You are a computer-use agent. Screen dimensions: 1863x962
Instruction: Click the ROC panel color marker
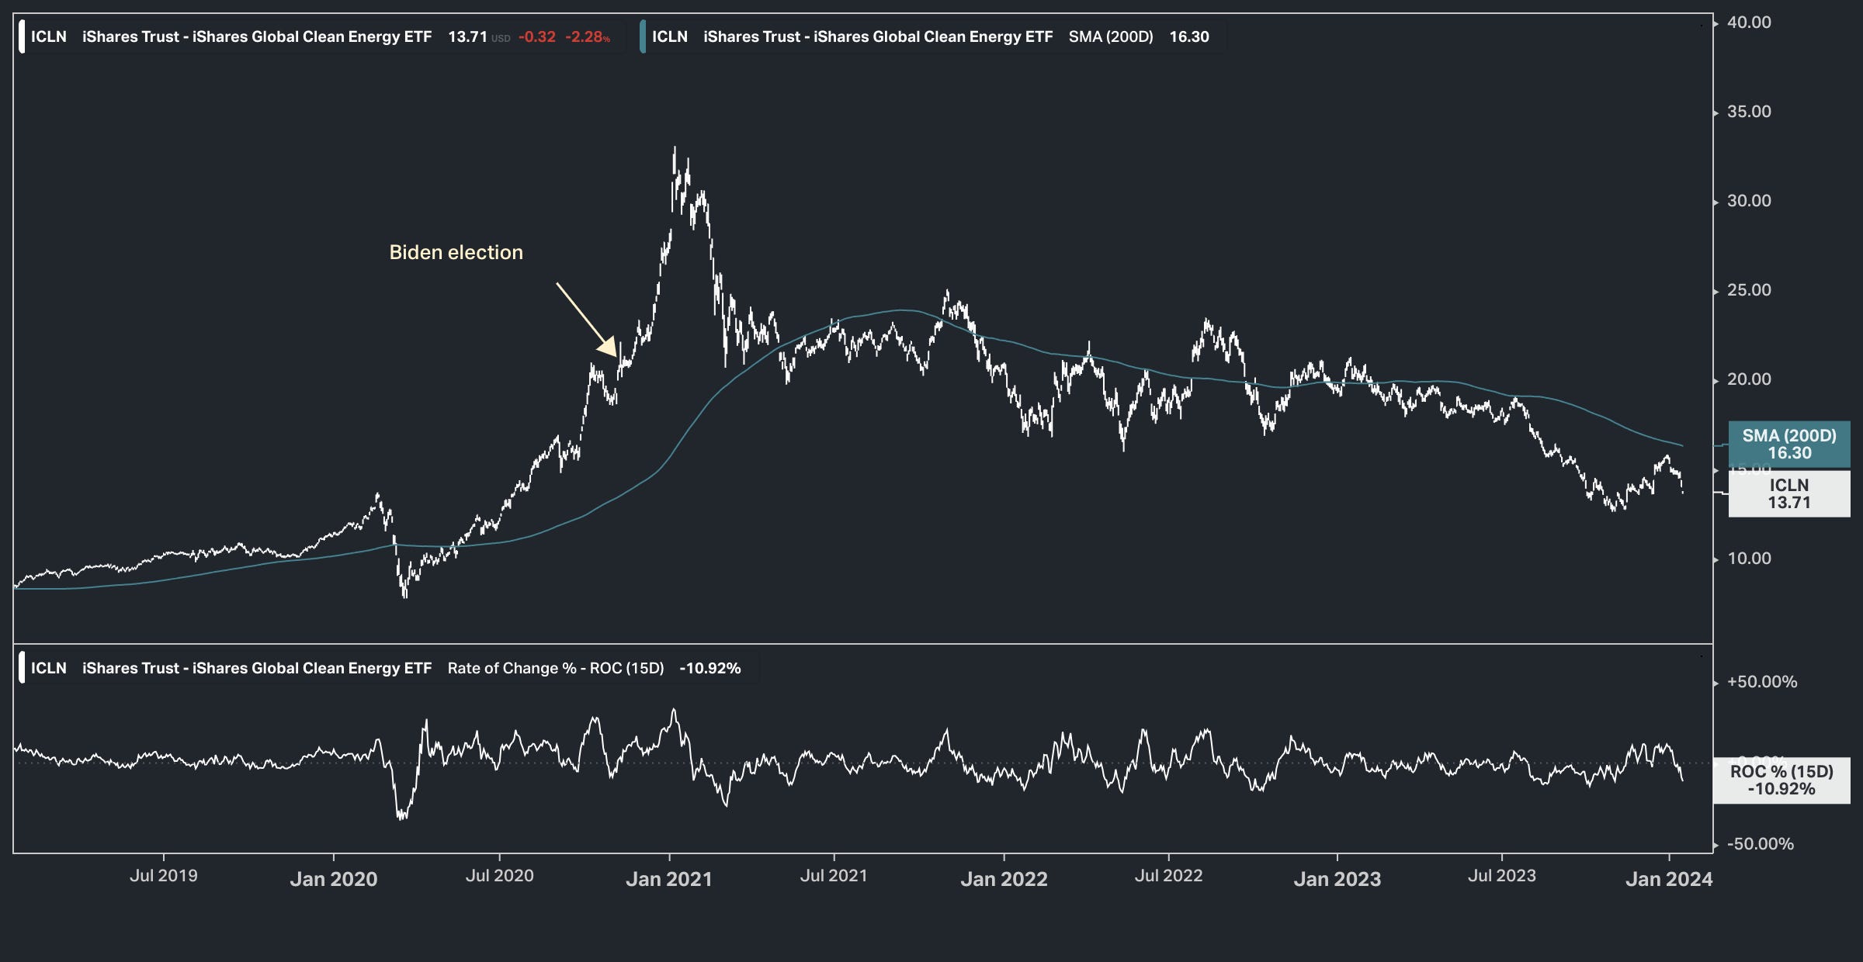click(x=22, y=668)
